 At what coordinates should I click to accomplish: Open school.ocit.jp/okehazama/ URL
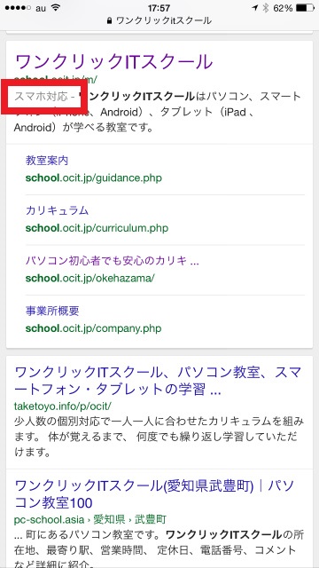[x=90, y=278]
